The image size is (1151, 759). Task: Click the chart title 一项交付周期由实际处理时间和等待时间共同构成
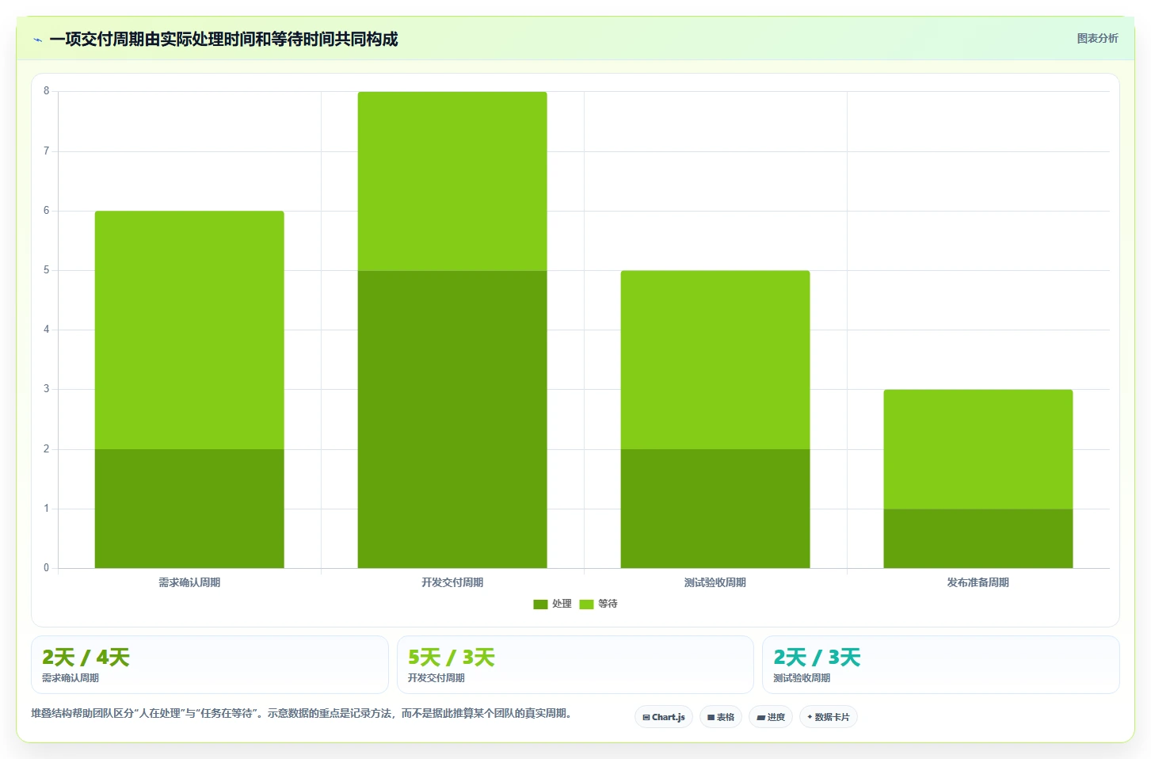(223, 39)
